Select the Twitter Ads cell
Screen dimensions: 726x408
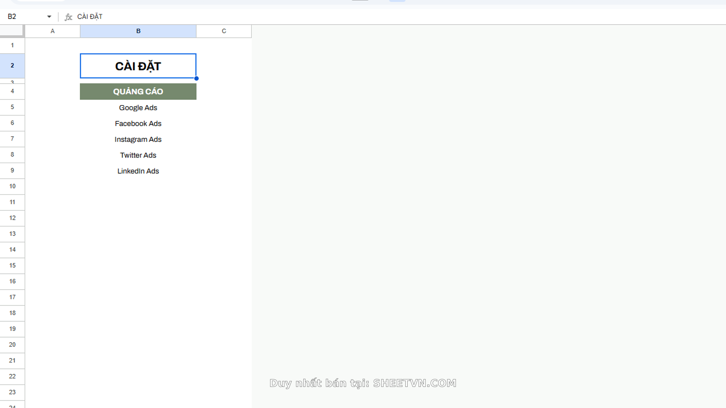tap(138, 155)
